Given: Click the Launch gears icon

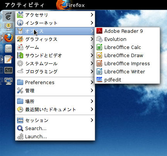Looking at the screenshot, I should 20,136.
